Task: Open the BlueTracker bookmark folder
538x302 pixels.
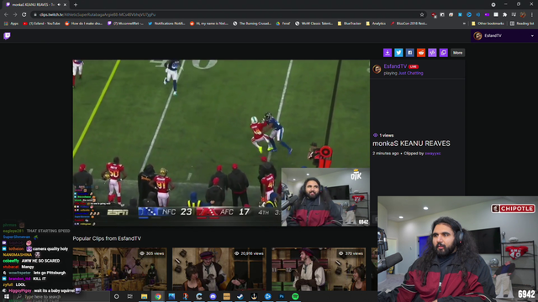Action: click(x=350, y=23)
